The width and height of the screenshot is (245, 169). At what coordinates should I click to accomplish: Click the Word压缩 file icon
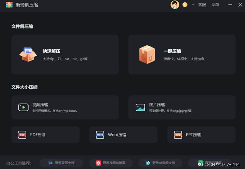click(100, 135)
